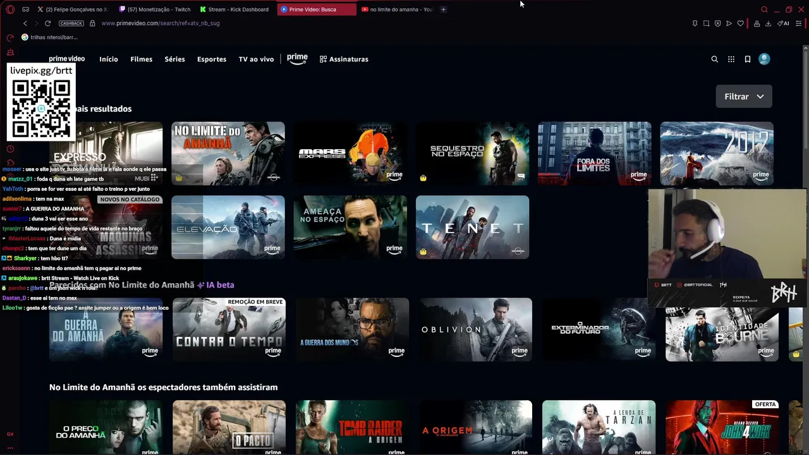Open browser downloads icon

[768, 23]
